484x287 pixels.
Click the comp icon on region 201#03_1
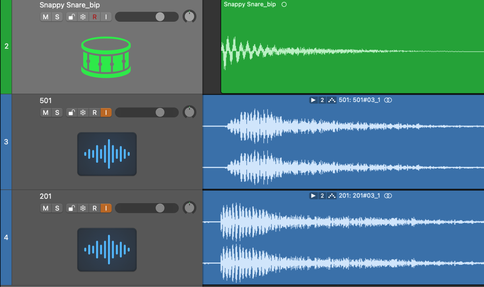tap(332, 195)
